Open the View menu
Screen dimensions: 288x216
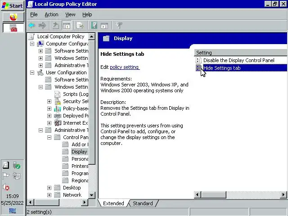click(70, 14)
